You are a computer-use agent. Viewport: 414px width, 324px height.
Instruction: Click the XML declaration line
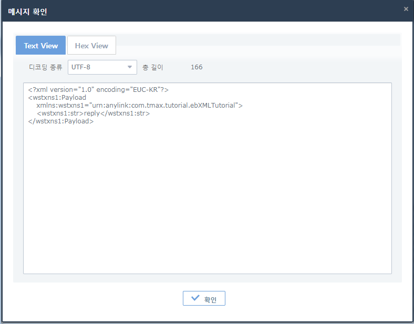click(x=98, y=90)
